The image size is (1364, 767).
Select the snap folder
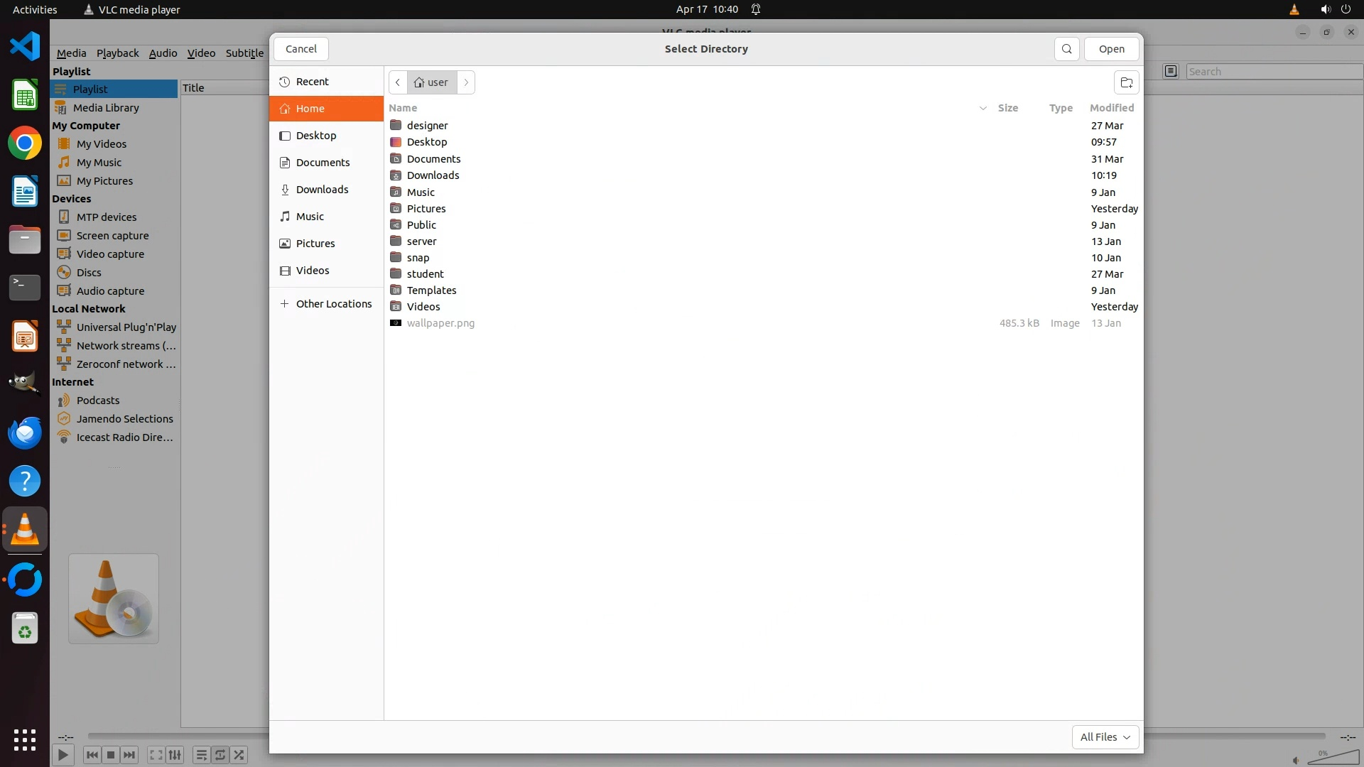point(418,258)
